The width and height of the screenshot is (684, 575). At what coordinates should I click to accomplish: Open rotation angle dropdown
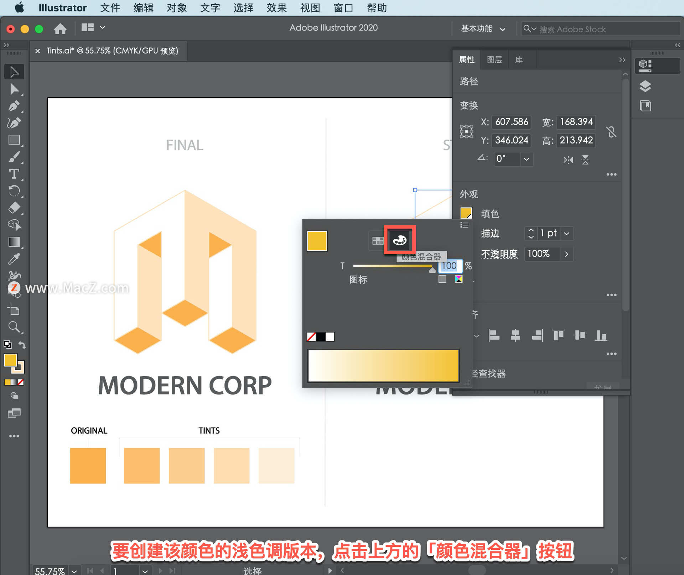click(526, 159)
